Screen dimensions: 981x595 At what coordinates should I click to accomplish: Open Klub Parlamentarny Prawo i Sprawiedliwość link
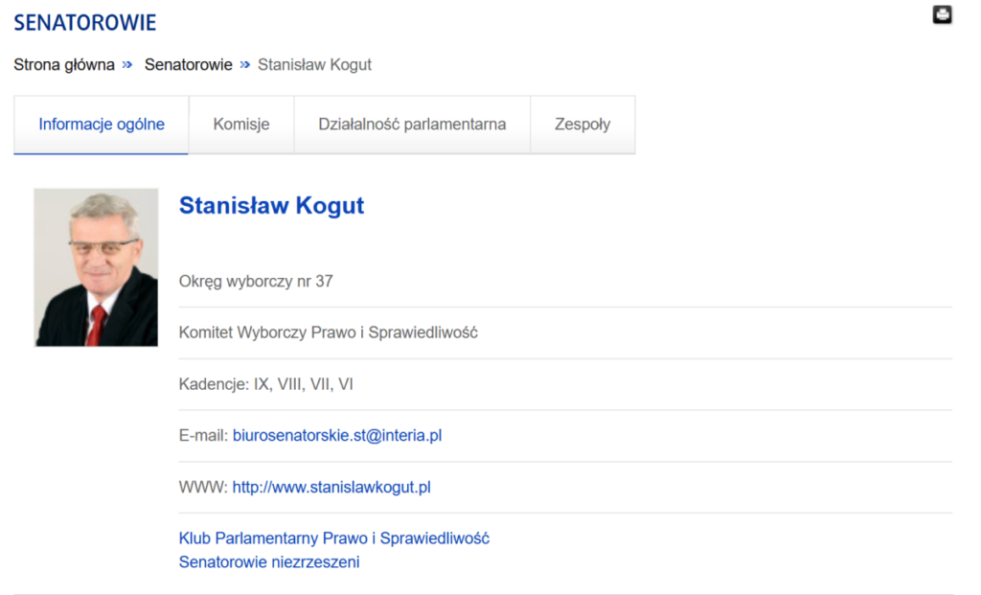point(333,538)
